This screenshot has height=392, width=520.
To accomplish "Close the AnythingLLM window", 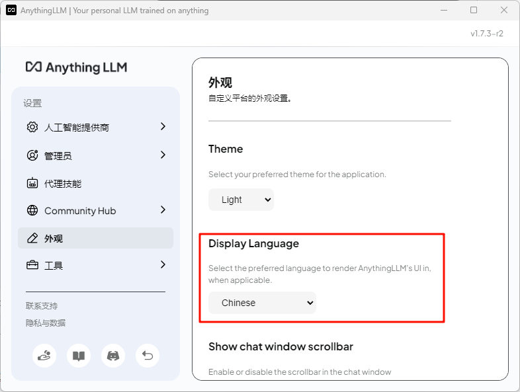I will tap(504, 11).
